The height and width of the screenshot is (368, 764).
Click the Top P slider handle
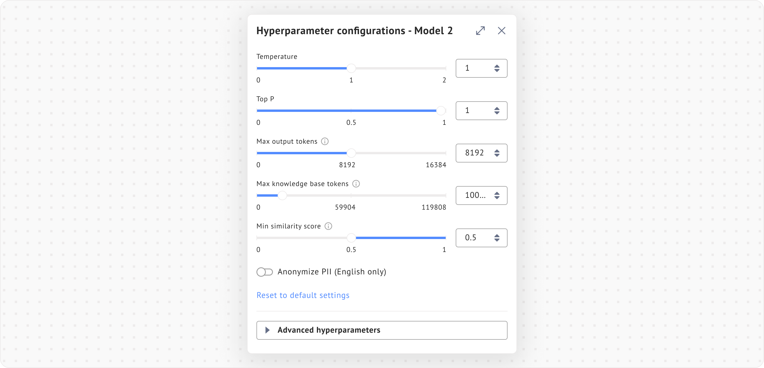441,111
